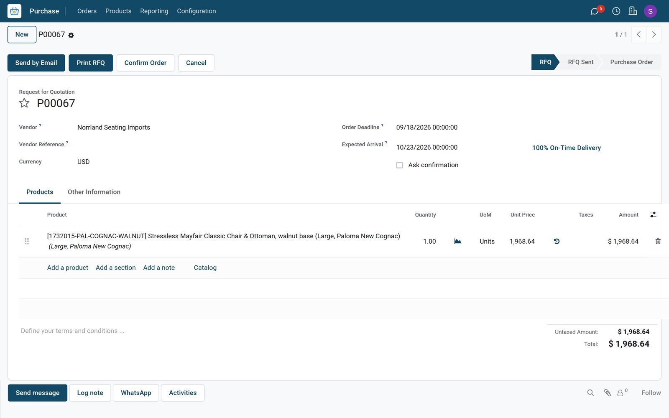Select the Products tab in the form
The width and height of the screenshot is (669, 418).
40,192
